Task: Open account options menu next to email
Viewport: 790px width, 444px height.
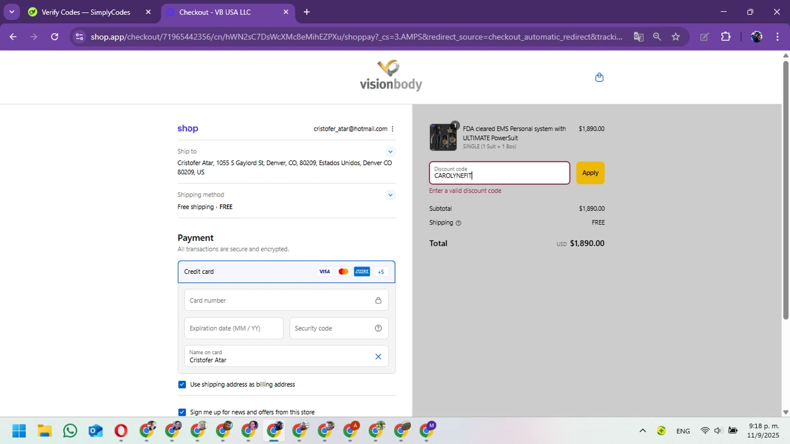Action: [x=392, y=129]
